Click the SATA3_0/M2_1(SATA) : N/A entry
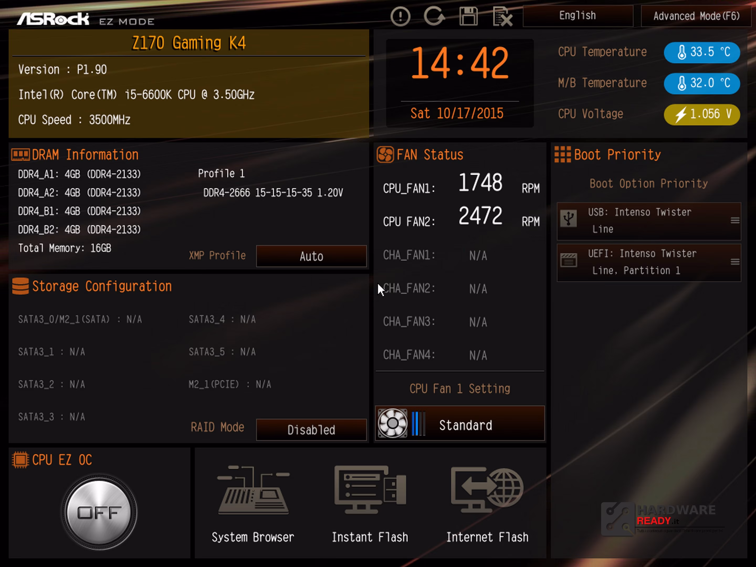Screen dimensions: 756x567 pyautogui.click(x=80, y=319)
